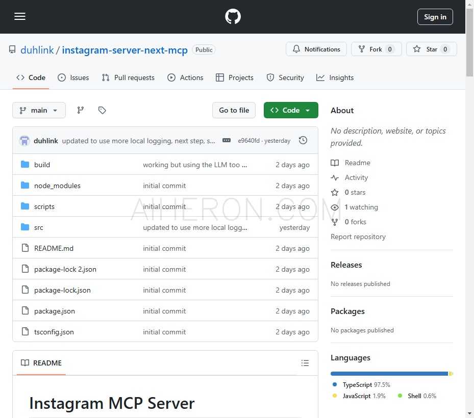Click the JavaScript 1.9% language link
The width and height of the screenshot is (474, 418).
[359, 396]
